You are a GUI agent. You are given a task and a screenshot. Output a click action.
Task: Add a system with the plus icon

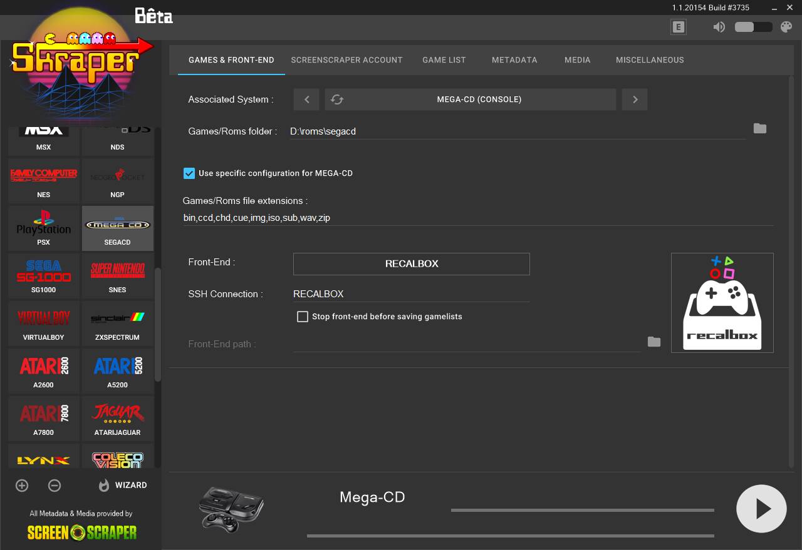pyautogui.click(x=22, y=486)
